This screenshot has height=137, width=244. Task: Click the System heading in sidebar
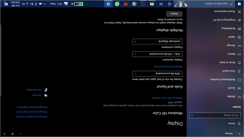tap(237, 107)
